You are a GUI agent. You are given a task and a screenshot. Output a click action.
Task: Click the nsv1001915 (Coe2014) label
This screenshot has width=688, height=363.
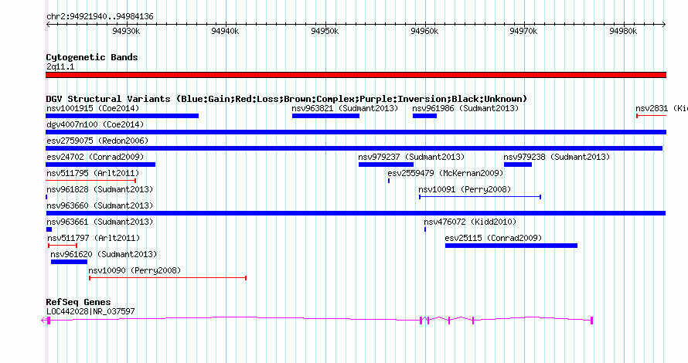pos(93,108)
